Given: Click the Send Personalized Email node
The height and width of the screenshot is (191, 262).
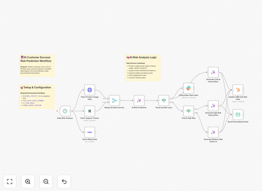Looking at the screenshot, I should pyautogui.click(x=238, y=115).
